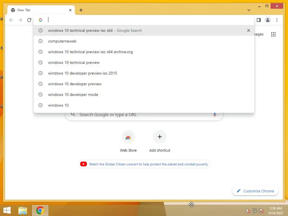Click the Google G icon in address bar
The image size is (288, 216).
coord(40,20)
